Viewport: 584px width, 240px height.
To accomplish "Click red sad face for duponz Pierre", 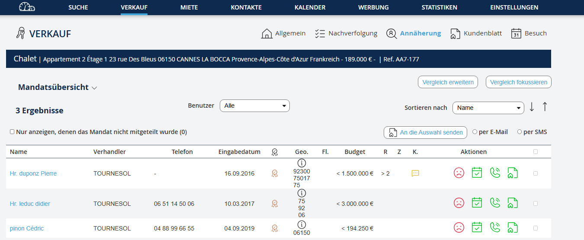I will coord(459,173).
